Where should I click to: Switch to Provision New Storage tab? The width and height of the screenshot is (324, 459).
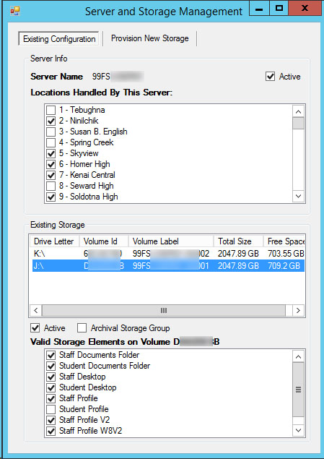pyautogui.click(x=149, y=38)
